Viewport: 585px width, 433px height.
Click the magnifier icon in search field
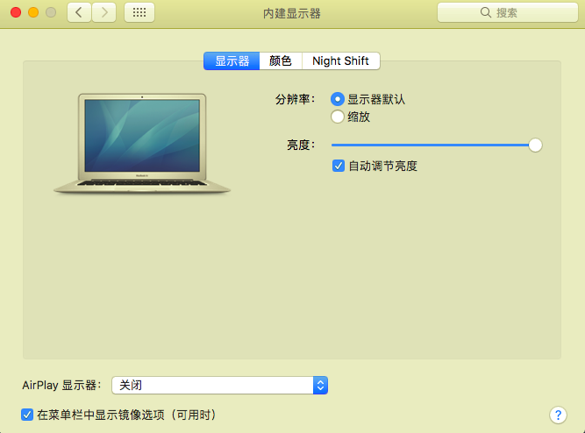[485, 12]
